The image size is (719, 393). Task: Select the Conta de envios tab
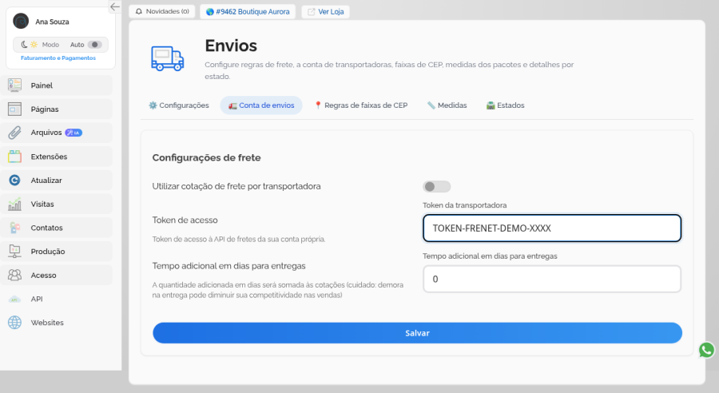pos(261,105)
